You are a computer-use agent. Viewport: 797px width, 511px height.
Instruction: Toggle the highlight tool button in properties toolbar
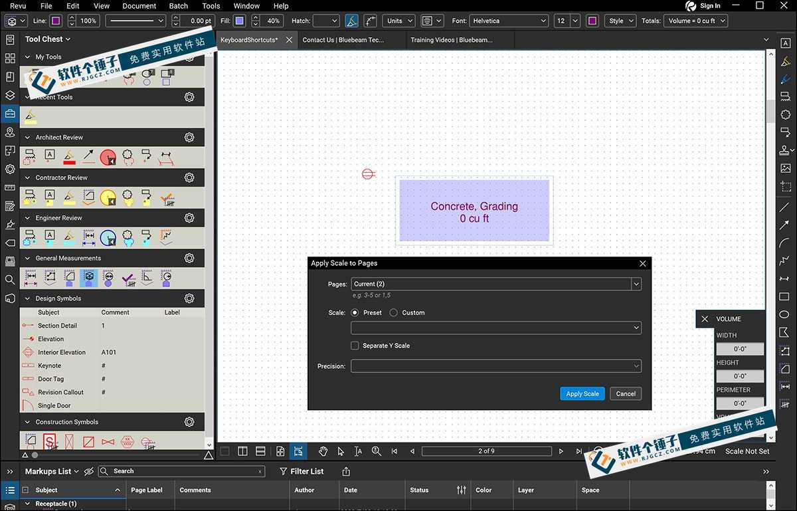[352, 21]
